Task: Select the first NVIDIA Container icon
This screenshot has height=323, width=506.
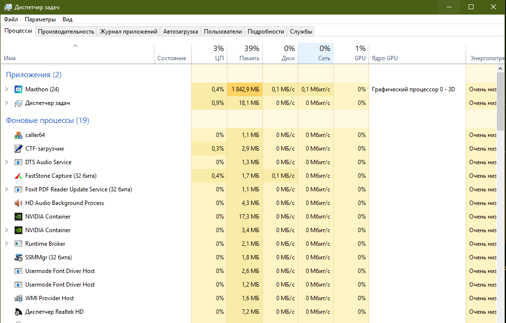Action: tap(18, 217)
